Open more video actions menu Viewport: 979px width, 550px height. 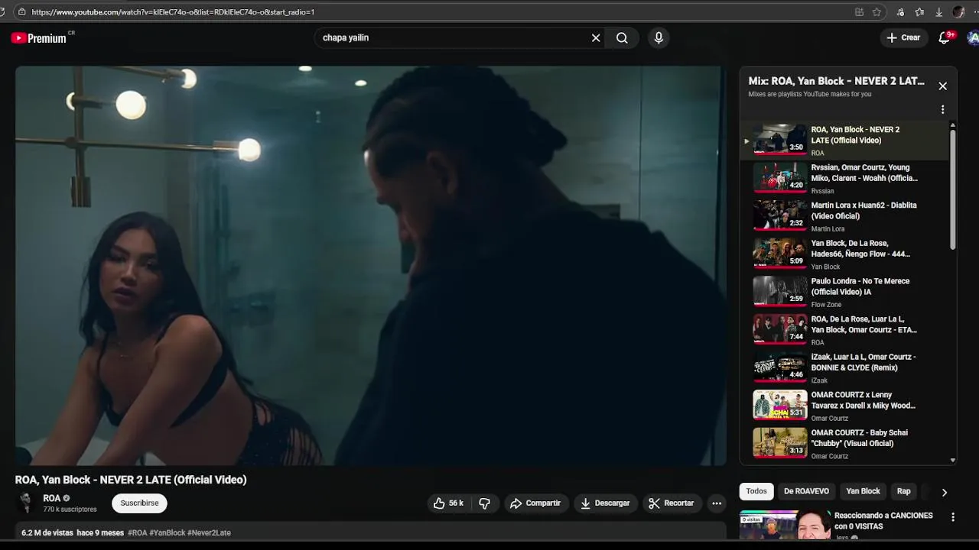717,503
